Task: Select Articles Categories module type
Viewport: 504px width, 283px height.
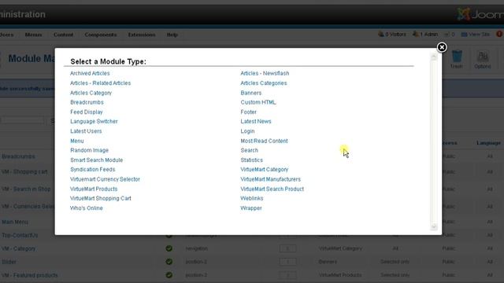Action: [264, 83]
